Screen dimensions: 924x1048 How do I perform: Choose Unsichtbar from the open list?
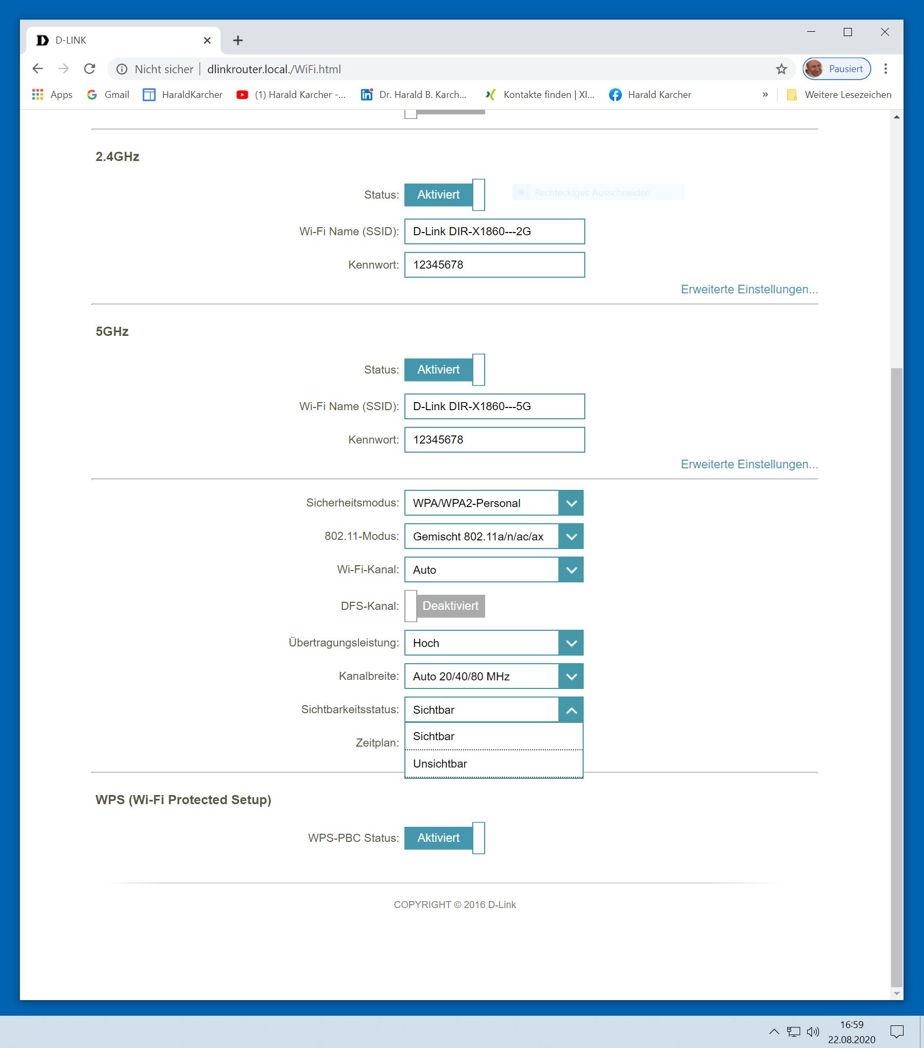coord(494,764)
